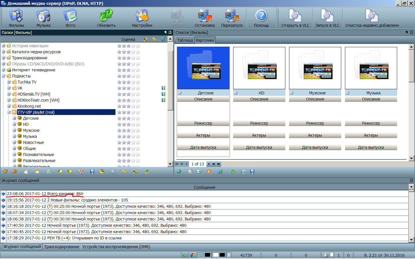Image resolution: width=415 pixels, height=259 pixels.
Task: Open Помощь help
Action: (x=261, y=18)
